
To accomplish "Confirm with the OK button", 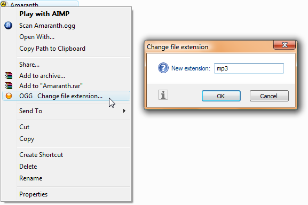I will (221, 96).
